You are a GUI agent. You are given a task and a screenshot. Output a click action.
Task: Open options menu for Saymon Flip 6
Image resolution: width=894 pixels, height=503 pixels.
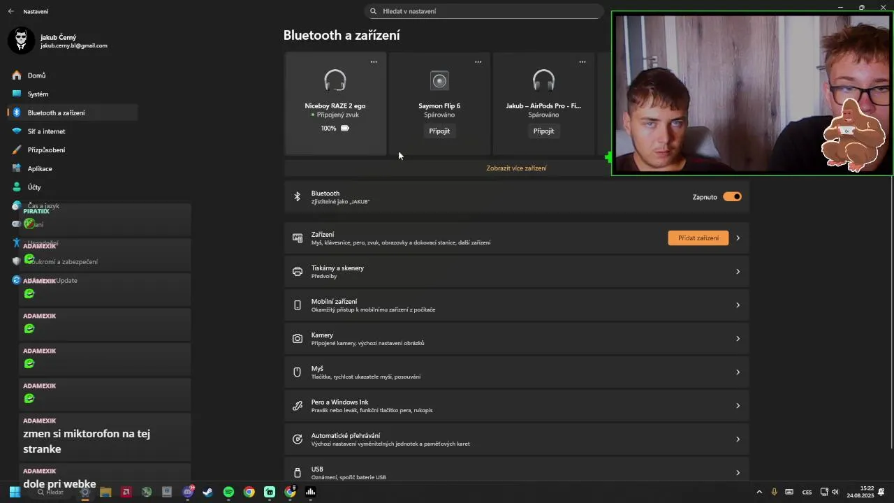coord(478,62)
